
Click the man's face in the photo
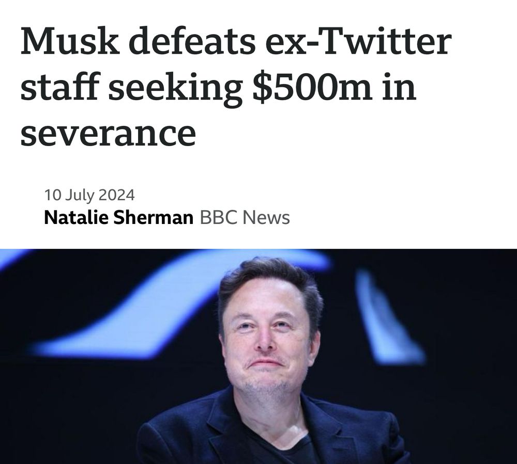pyautogui.click(x=267, y=339)
